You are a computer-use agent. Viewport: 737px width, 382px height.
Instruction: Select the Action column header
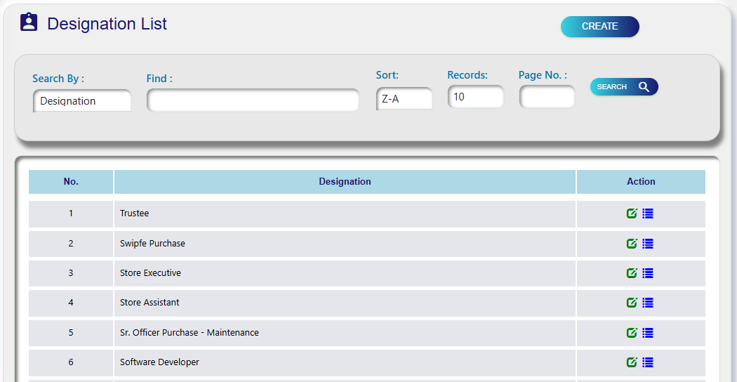(641, 182)
